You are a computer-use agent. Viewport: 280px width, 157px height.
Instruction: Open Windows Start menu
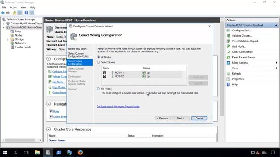5,153
